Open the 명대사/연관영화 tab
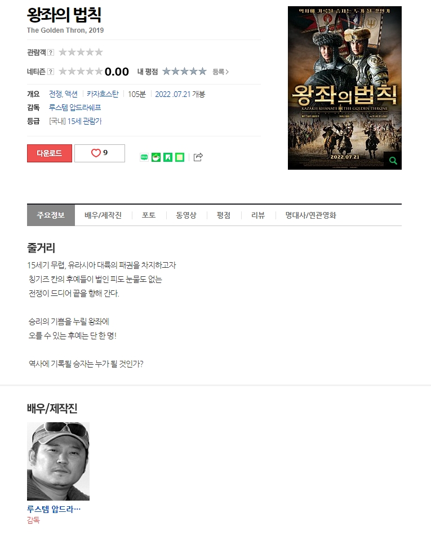 pyautogui.click(x=310, y=215)
